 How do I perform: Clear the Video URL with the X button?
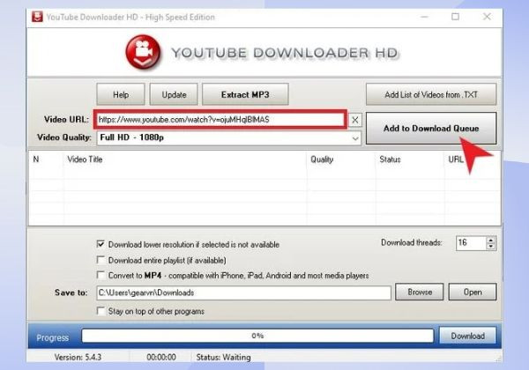point(355,120)
